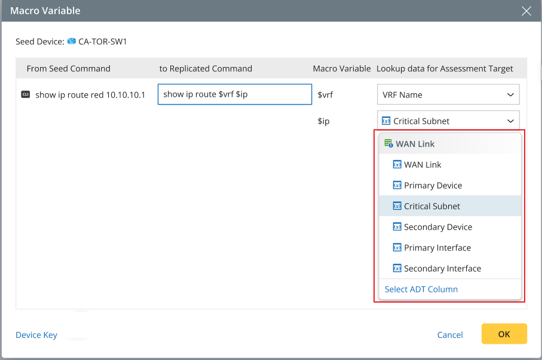Click the WAN Link table header icon
This screenshot has width=542, height=360.
(x=388, y=144)
